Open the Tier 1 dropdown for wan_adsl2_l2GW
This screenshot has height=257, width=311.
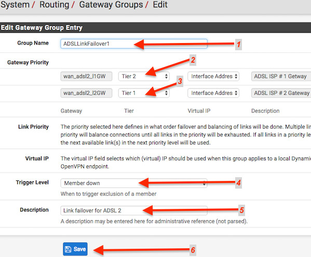coord(144,93)
